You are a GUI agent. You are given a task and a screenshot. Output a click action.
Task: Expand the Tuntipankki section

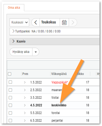click(13, 31)
